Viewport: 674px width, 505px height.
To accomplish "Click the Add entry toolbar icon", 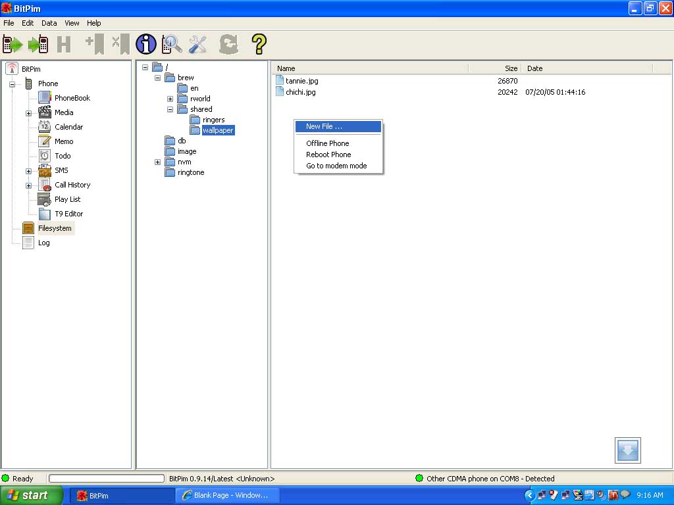I will (x=95, y=44).
